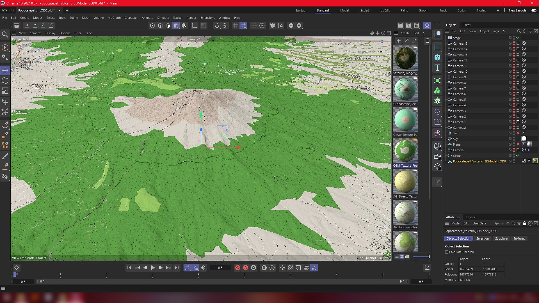The width and height of the screenshot is (539, 303).
Task: Select Satellite_Imagery material thumbnail
Action: point(405,58)
